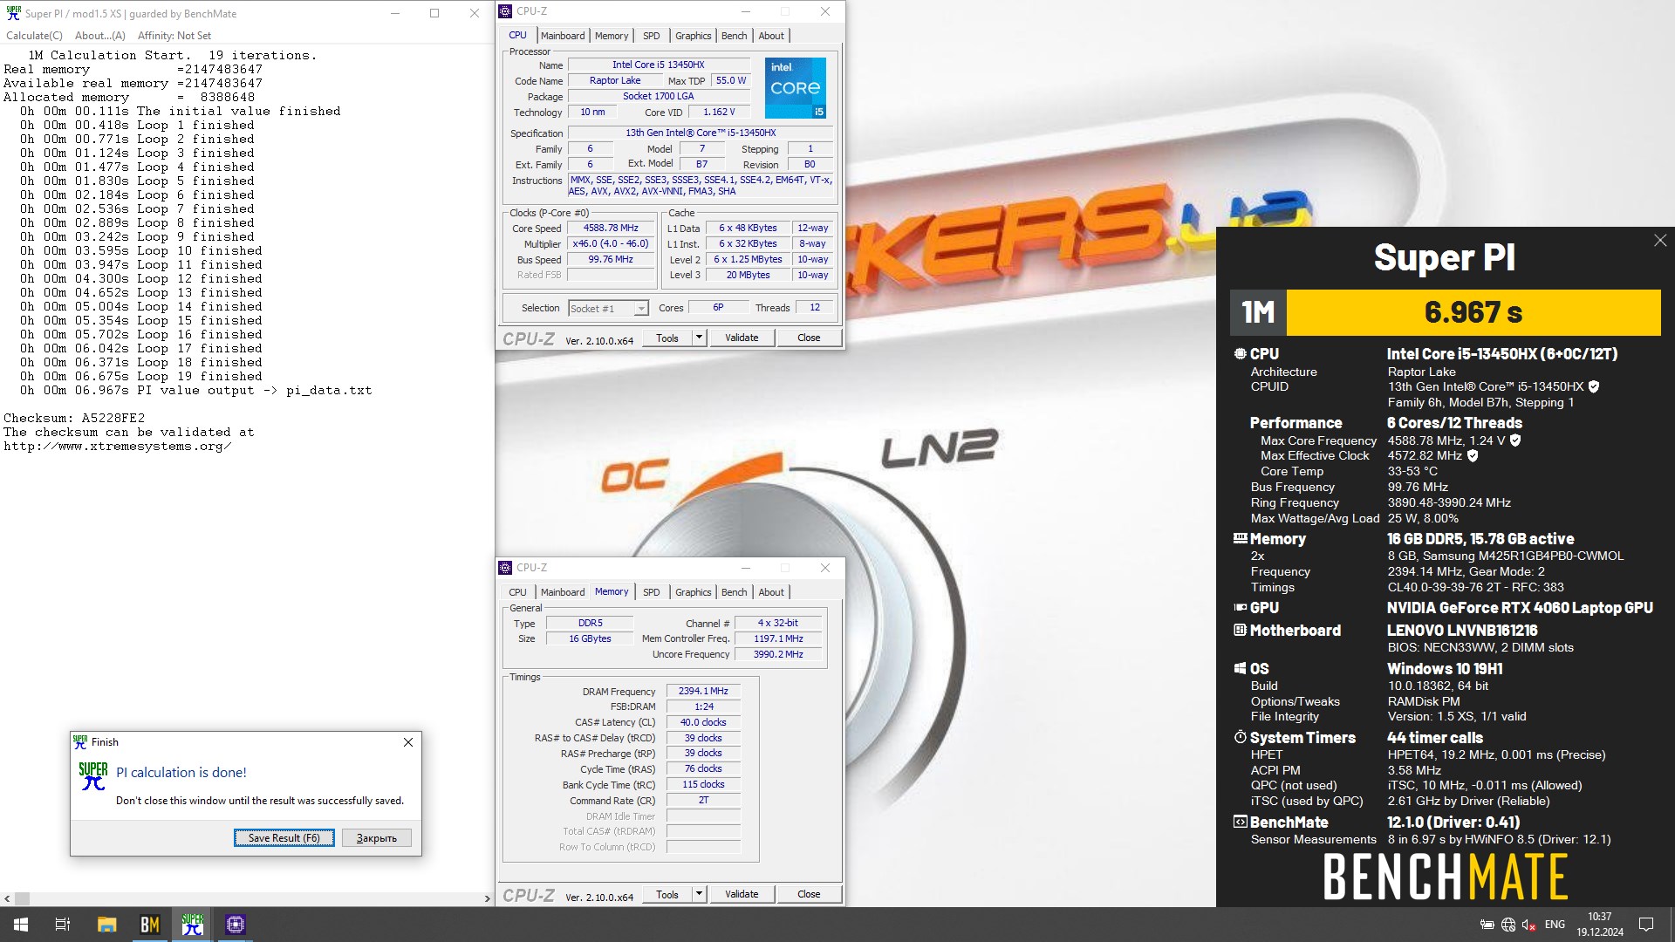Click Max Effective Clock verified shield icon
Screen dimensions: 1675x942
[x=1473, y=455]
